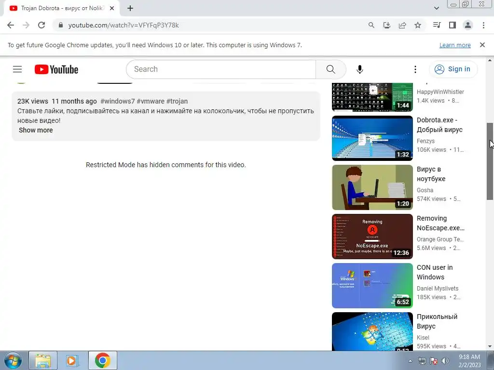This screenshot has width=494, height=370.
Task: Open Chrome profile avatar icon
Action: coord(468,25)
